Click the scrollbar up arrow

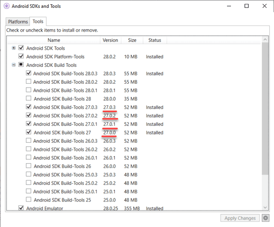265,39
